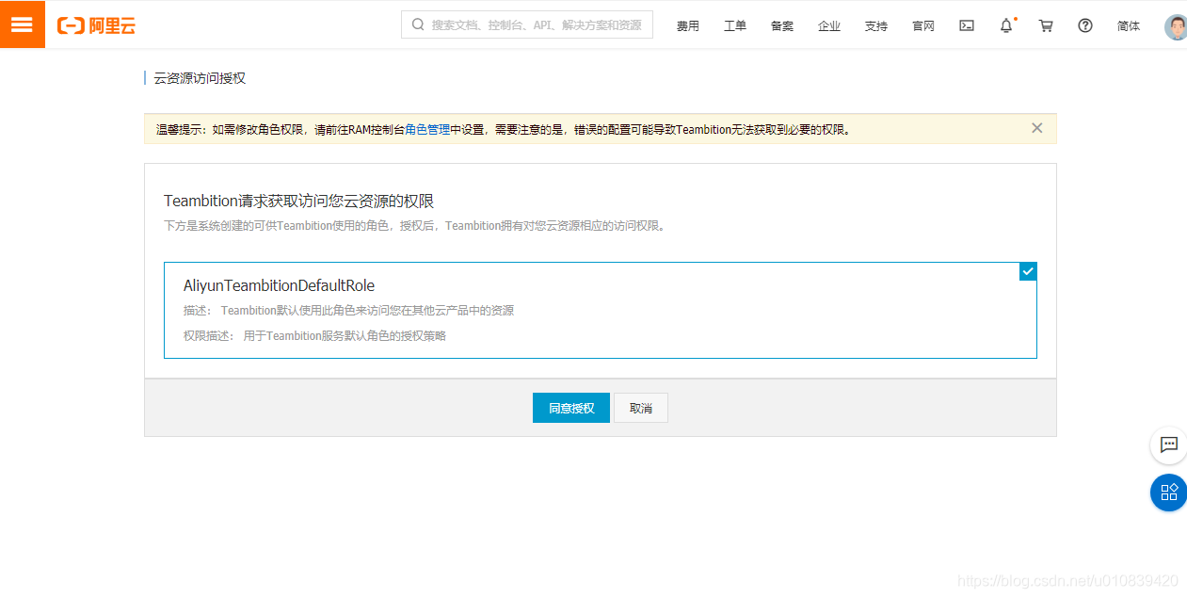This screenshot has height=598, width=1187.
Task: Switch language via 简体
Action: 1129,26
